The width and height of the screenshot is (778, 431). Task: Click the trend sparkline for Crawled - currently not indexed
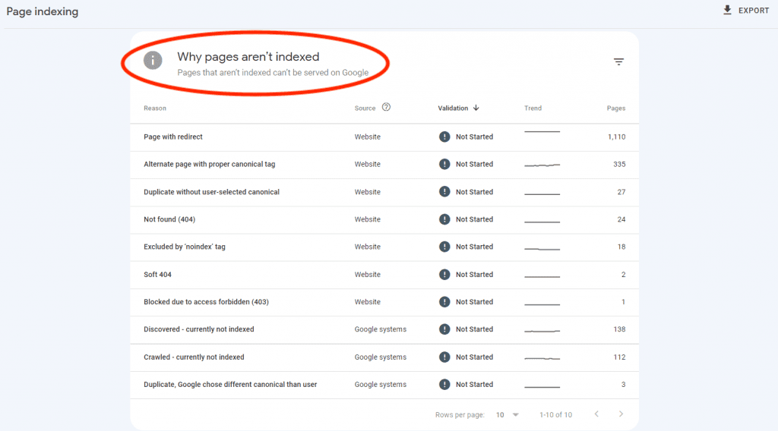point(542,357)
